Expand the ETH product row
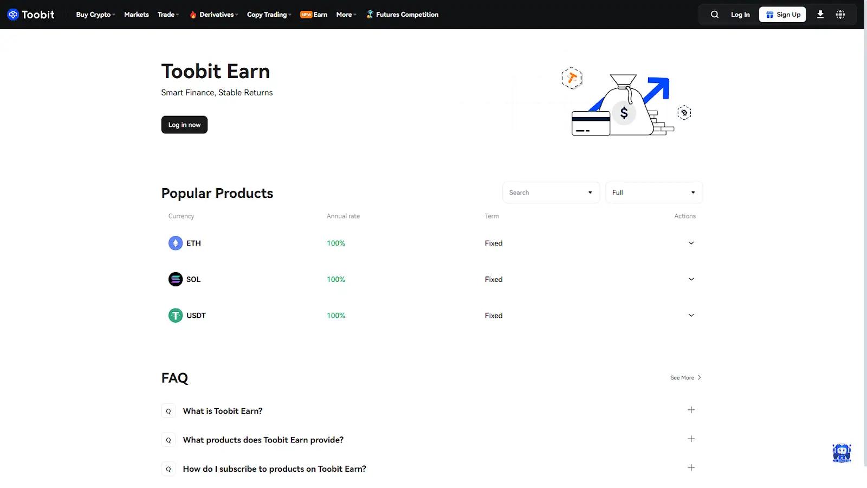This screenshot has height=488, width=867. [x=691, y=243]
